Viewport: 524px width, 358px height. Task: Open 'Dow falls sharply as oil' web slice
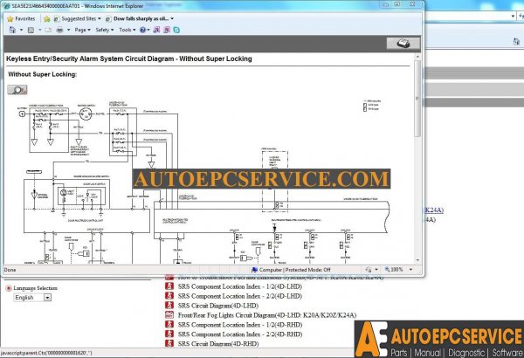(x=140, y=18)
